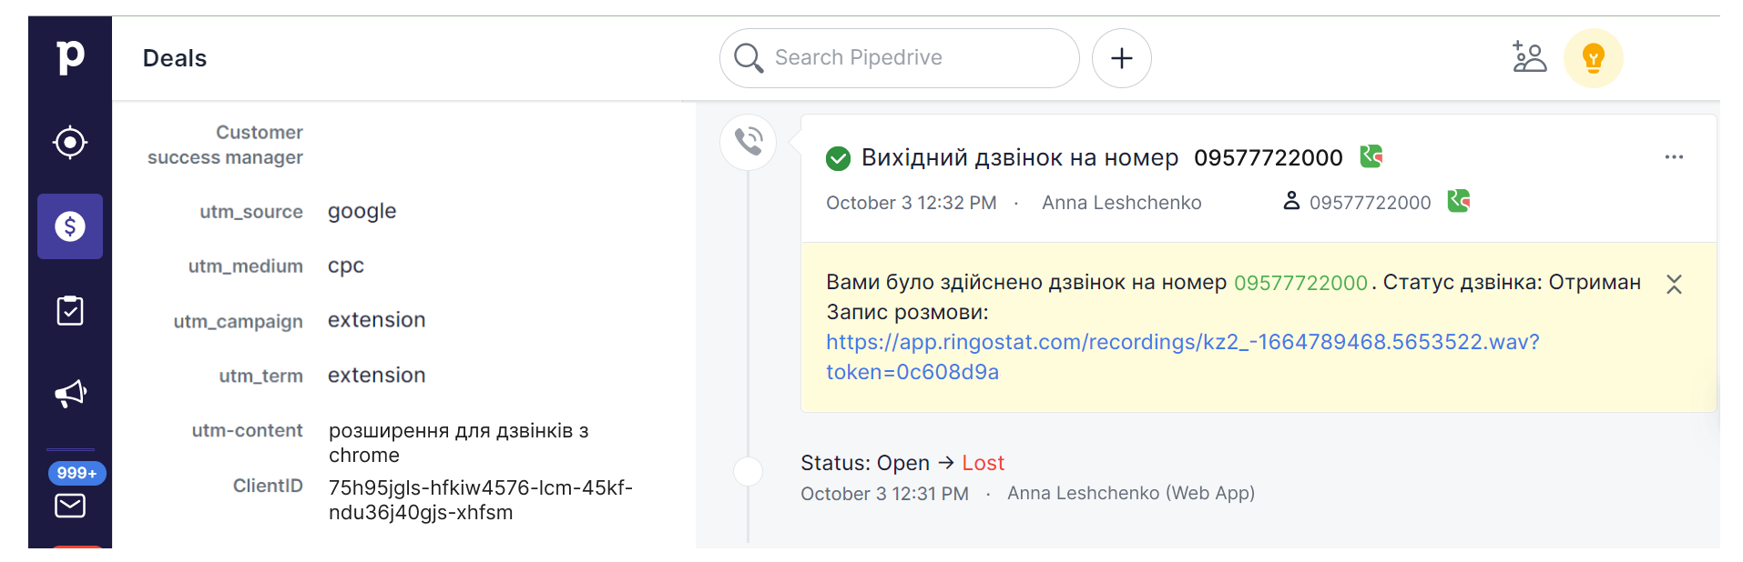Close the yellow call note
The height and width of the screenshot is (562, 1743).
tap(1674, 285)
